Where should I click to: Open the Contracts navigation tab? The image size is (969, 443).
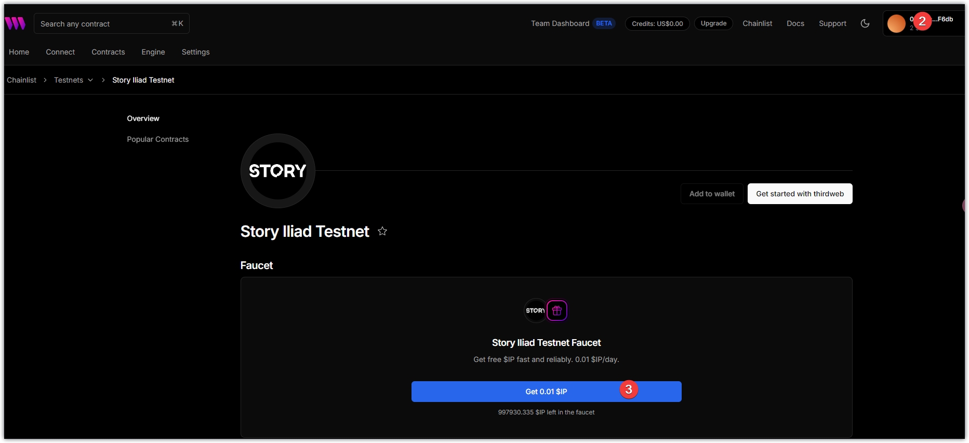[108, 52]
